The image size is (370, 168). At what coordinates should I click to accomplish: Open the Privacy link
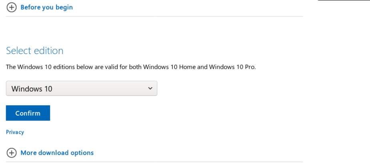(15, 132)
